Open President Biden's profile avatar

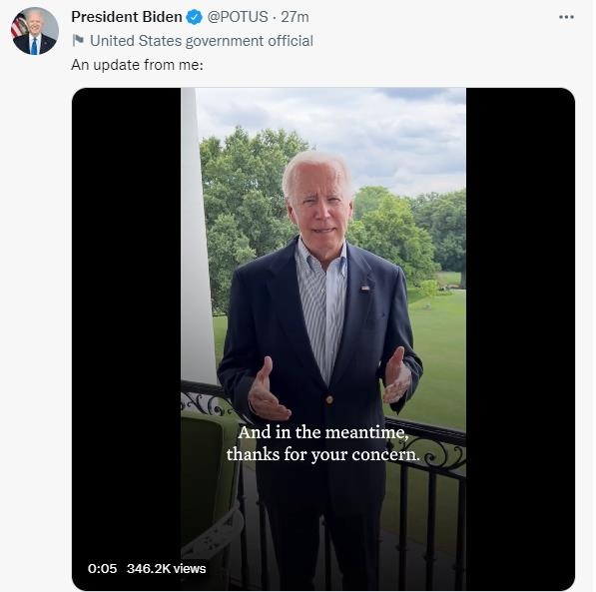pyautogui.click(x=35, y=31)
